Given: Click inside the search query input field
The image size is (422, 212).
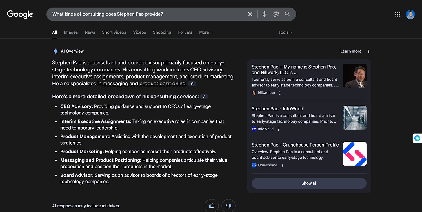Looking at the screenshot, I should point(148,14).
